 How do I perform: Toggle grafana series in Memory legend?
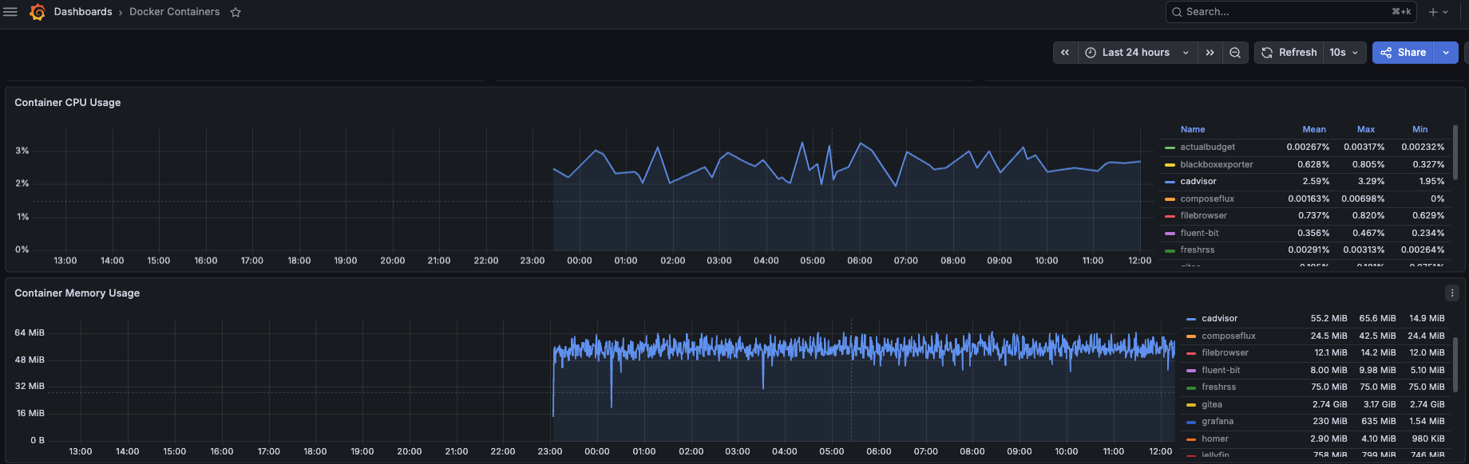(x=1218, y=422)
